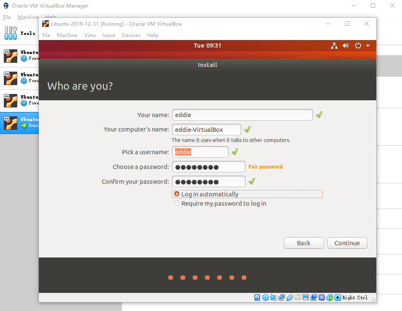The height and width of the screenshot is (311, 402).
Task: Open the USB devices status icon
Action: (x=290, y=297)
